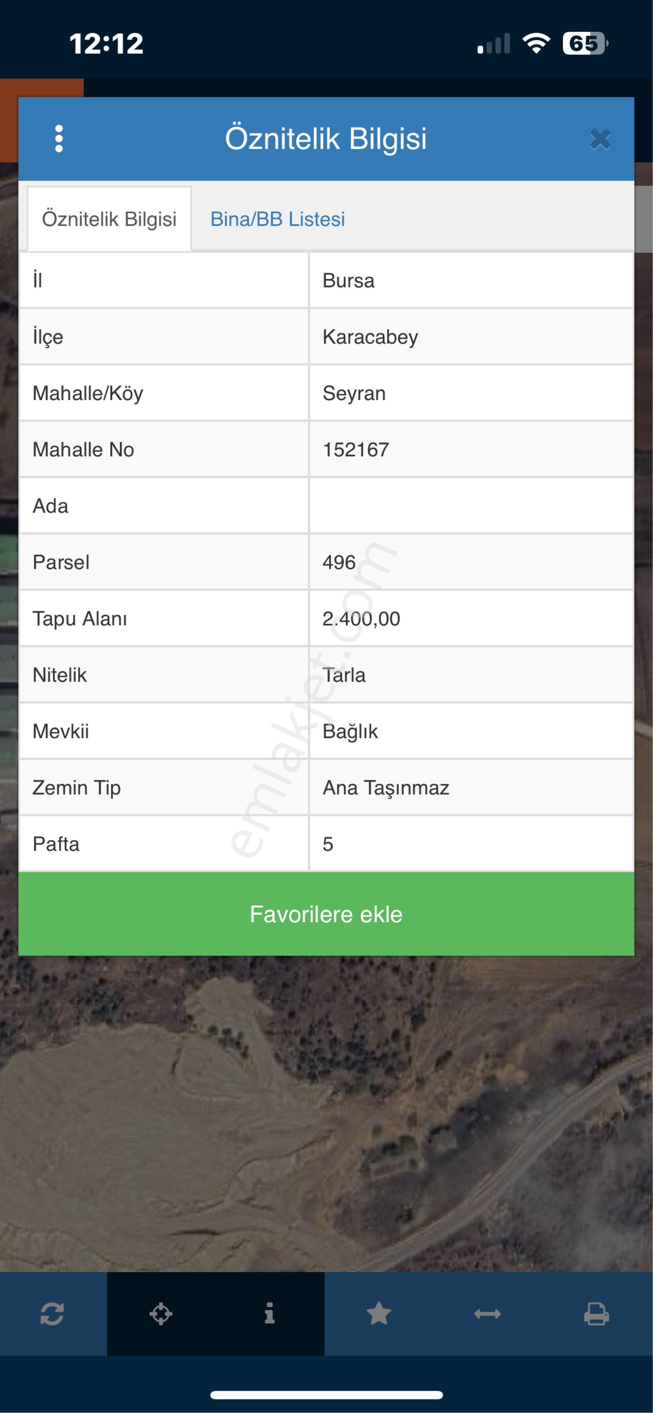Close the Öznitelik Bilgisi dialog
This screenshot has height=1413, width=653.
[x=600, y=139]
